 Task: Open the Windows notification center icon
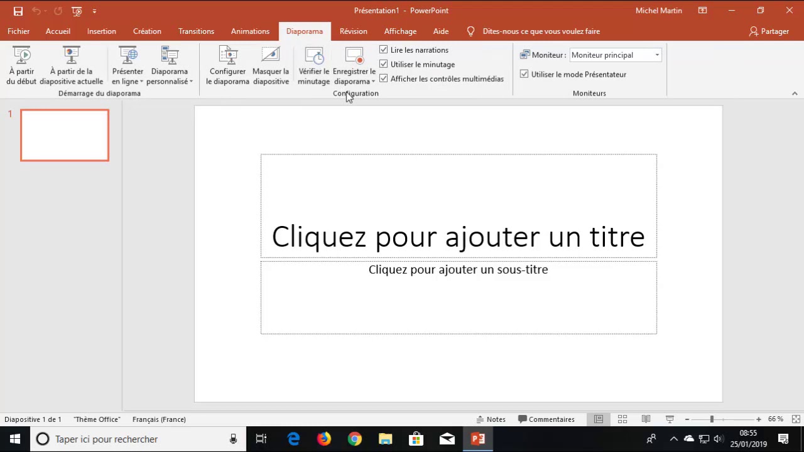[x=783, y=439]
